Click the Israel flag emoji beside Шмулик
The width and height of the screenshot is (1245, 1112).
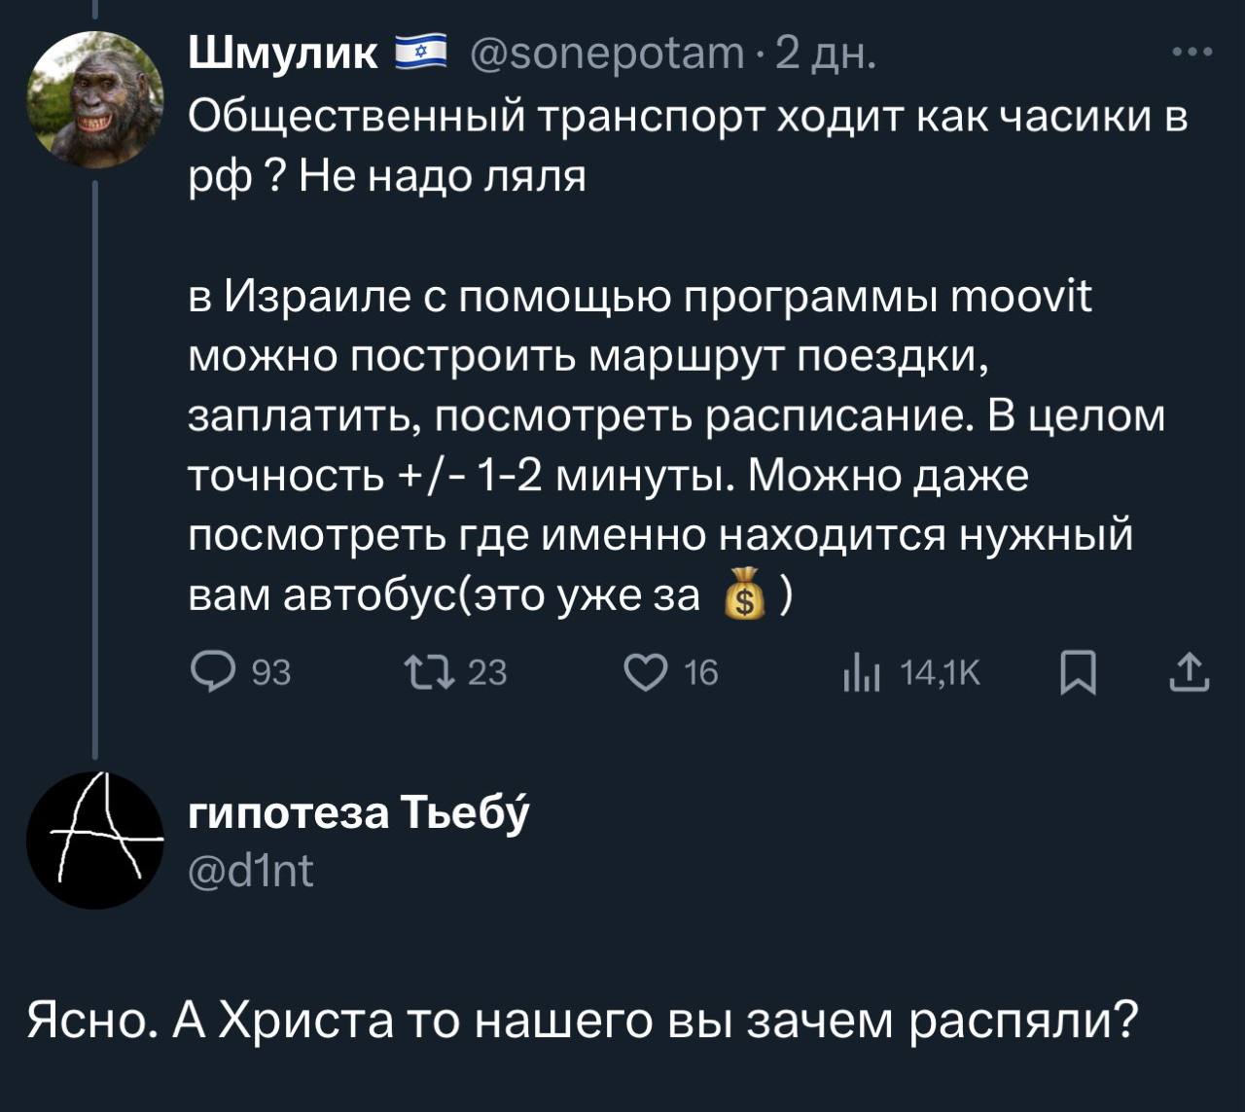tap(420, 53)
